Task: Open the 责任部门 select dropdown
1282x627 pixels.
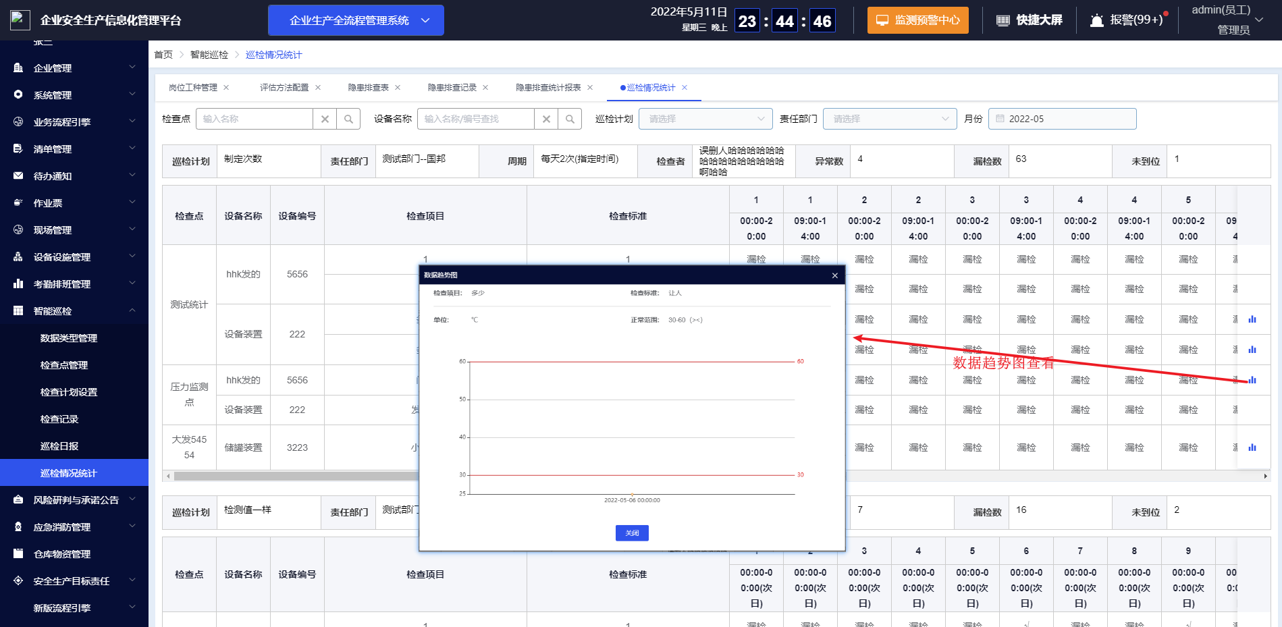Action: coord(890,119)
